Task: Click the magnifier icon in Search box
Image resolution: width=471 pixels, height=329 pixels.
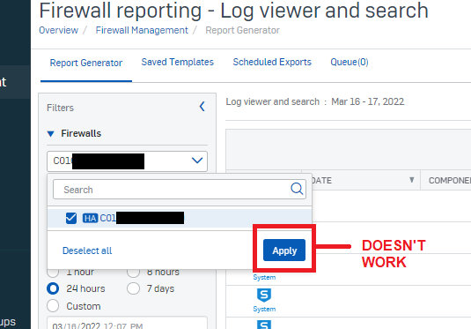Action: coord(297,189)
